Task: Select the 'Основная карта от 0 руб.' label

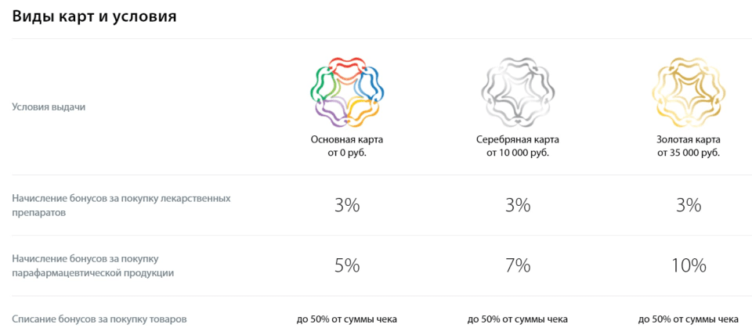Action: pyautogui.click(x=346, y=146)
